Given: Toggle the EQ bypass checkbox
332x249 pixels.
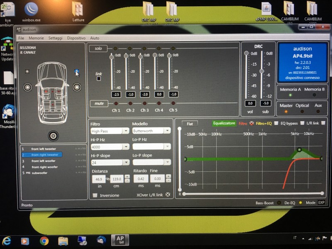Looking at the screenshot, I should pyautogui.click(x=302, y=123).
